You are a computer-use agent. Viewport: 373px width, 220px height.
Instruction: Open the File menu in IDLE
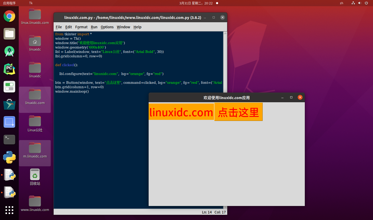coord(59,27)
